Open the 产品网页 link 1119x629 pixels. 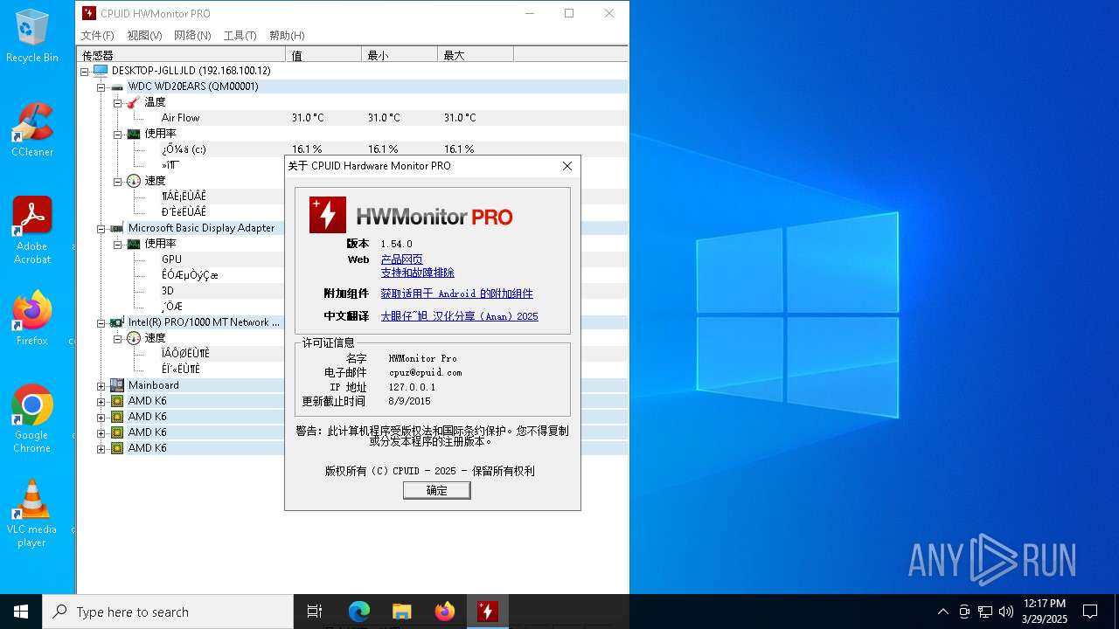[401, 259]
